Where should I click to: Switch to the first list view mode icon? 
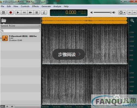click(3, 106)
